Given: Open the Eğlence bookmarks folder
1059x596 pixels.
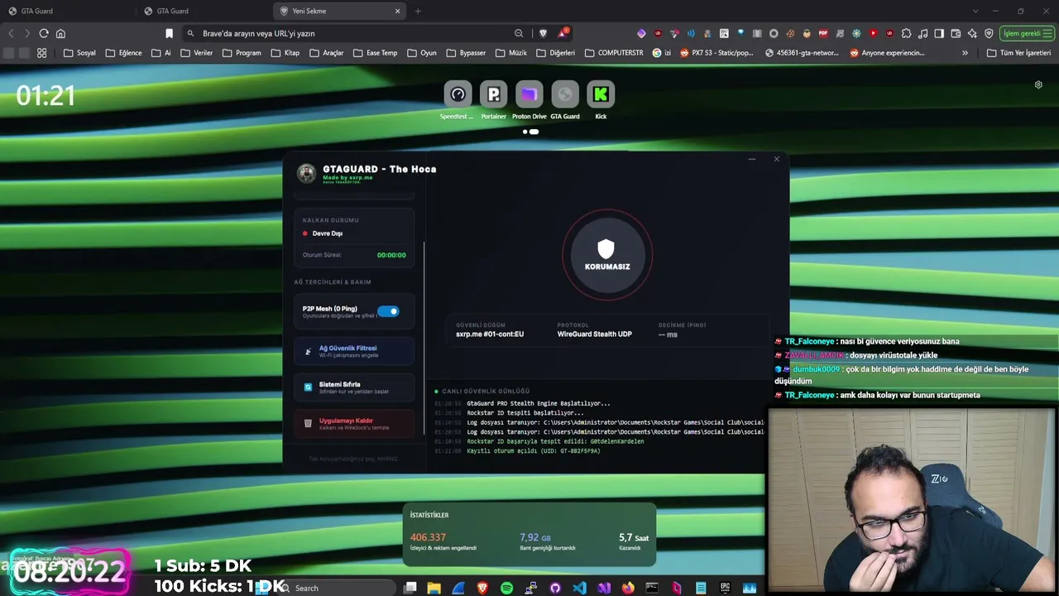Looking at the screenshot, I should click(x=123, y=53).
